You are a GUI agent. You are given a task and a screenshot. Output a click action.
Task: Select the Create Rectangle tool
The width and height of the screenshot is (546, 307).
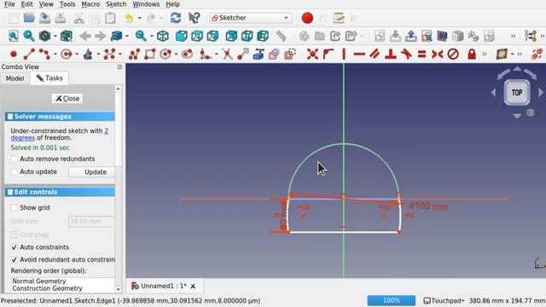(x=150, y=54)
